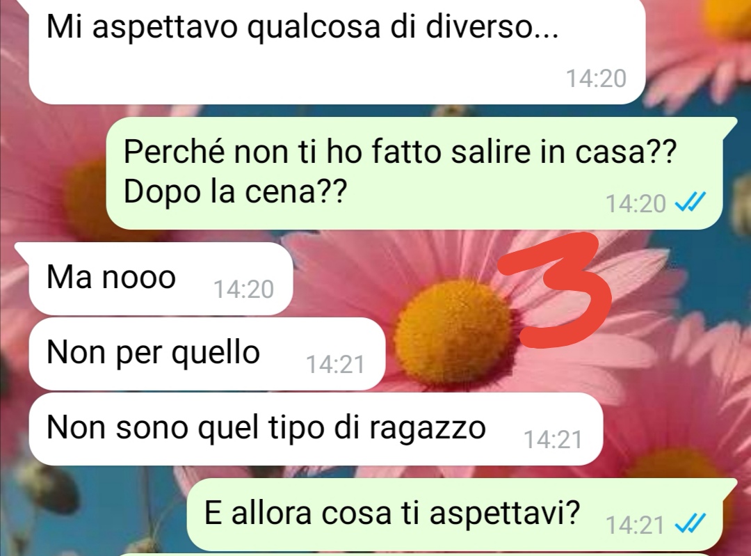
Task: Tap the blue read ticks on 'E allora cosa ti aspettavi?'
Action: click(x=690, y=524)
